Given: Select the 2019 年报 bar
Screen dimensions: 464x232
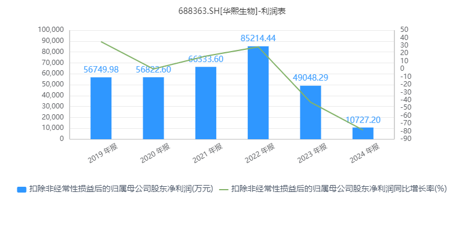Looking at the screenshot, I should tap(101, 108).
